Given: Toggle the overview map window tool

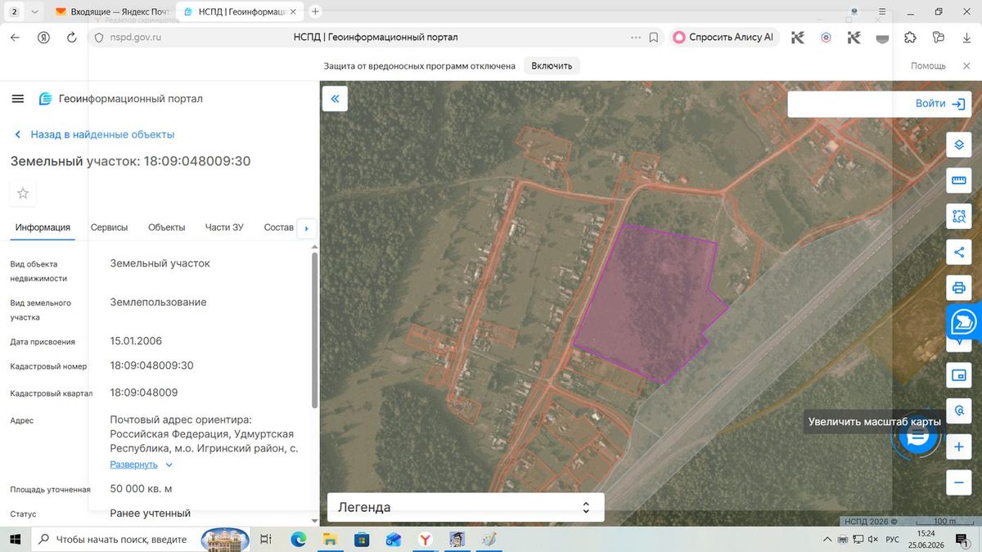Looking at the screenshot, I should [958, 375].
